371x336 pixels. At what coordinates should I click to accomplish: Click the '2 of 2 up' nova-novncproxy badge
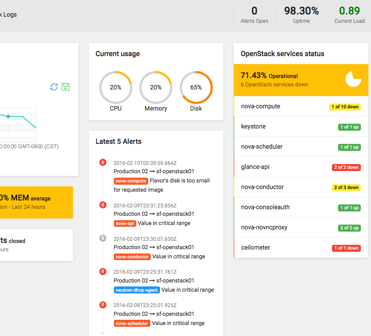click(x=349, y=228)
